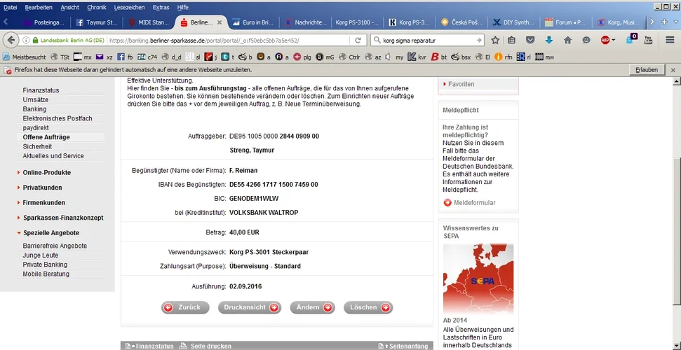Expand the Firmenkunden sidebar section
The image size is (681, 350).
pyautogui.click(x=45, y=203)
